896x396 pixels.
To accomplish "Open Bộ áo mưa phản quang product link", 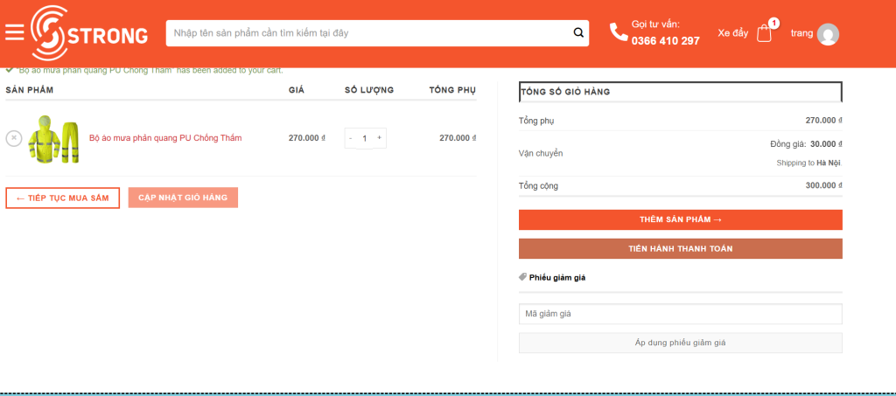I will pos(165,138).
